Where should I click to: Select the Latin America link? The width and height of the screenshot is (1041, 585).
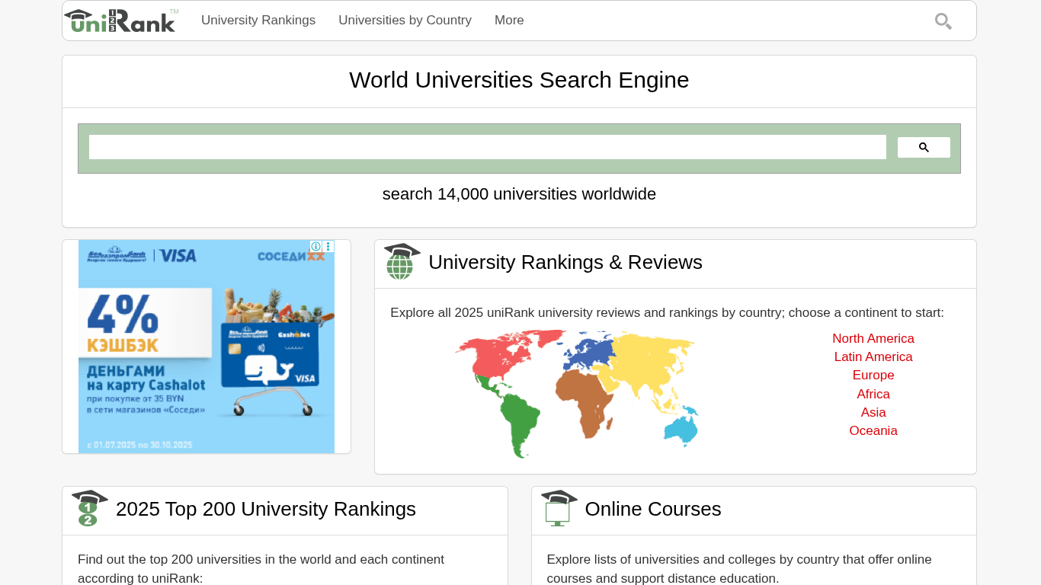click(873, 356)
